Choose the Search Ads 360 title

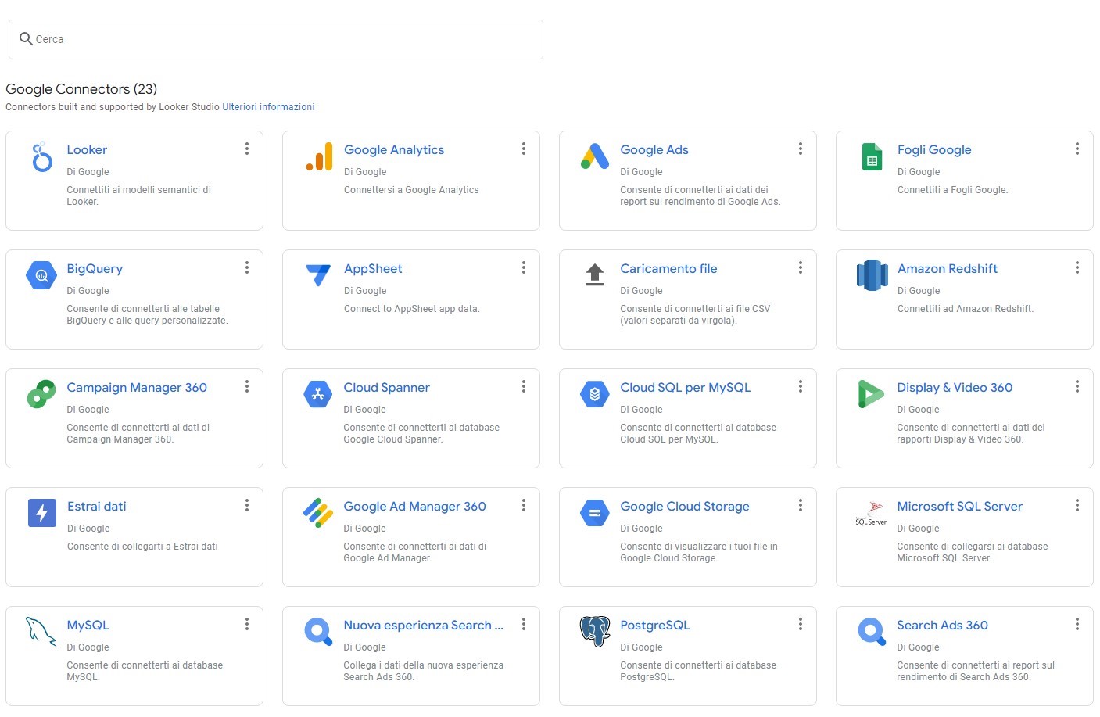(x=942, y=625)
